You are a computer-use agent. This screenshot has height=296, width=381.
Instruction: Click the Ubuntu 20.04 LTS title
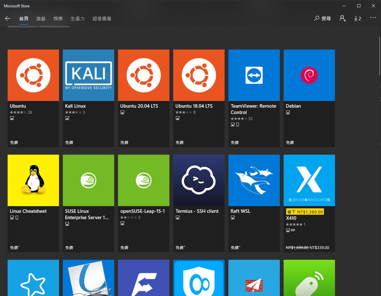pos(139,106)
